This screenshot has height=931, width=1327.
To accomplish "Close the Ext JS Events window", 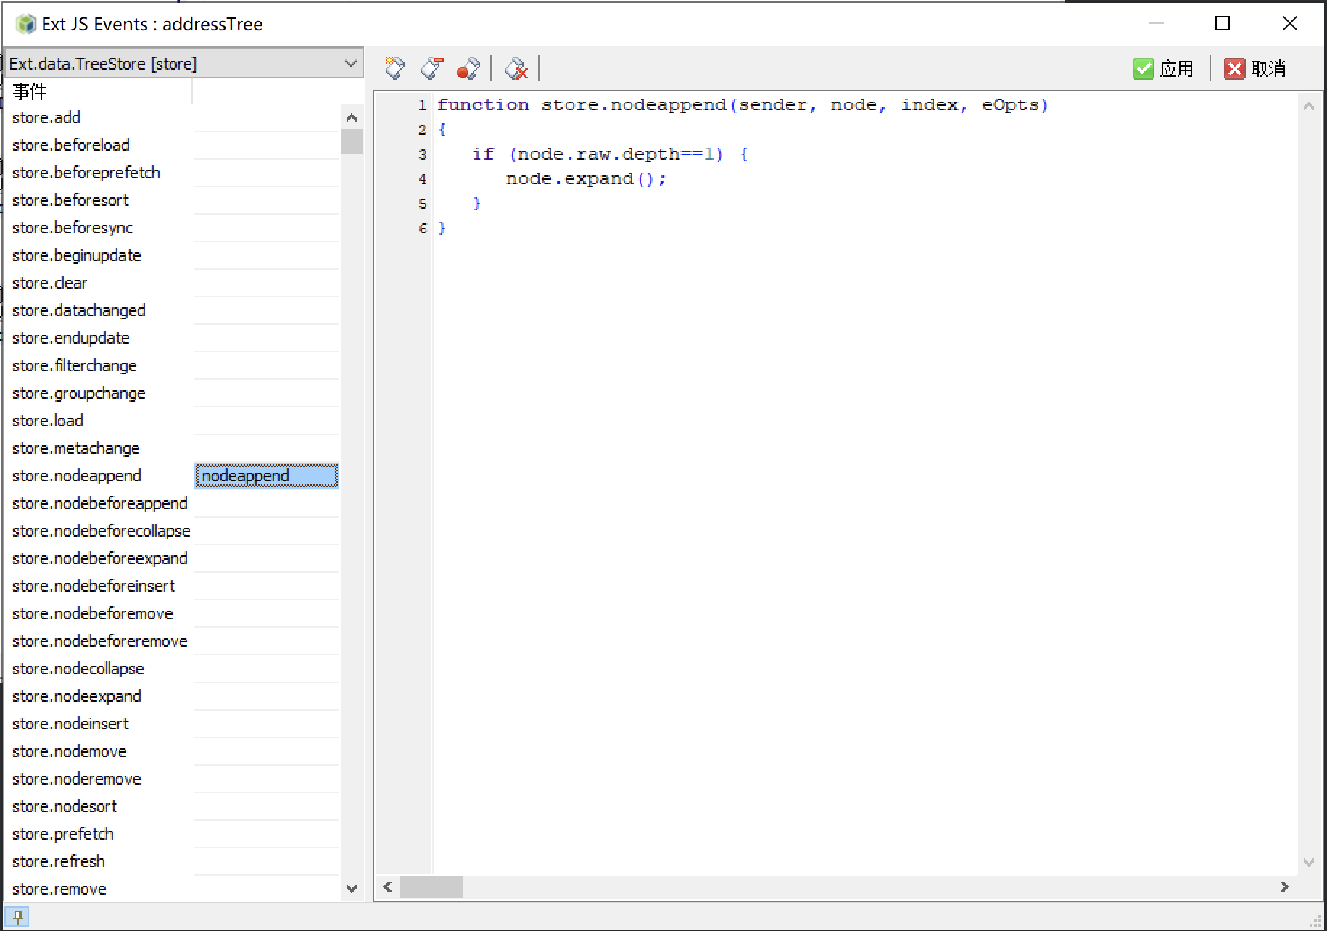I will 1289,23.
